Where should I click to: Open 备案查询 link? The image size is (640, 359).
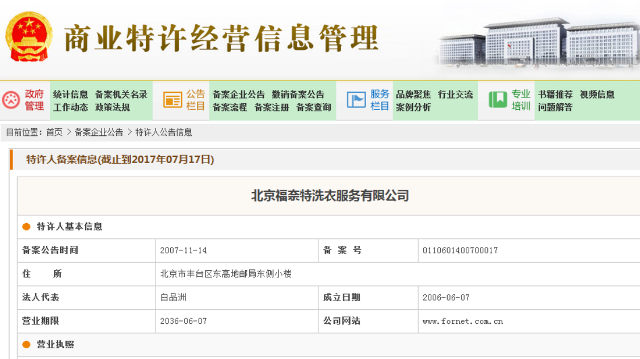pyautogui.click(x=313, y=107)
